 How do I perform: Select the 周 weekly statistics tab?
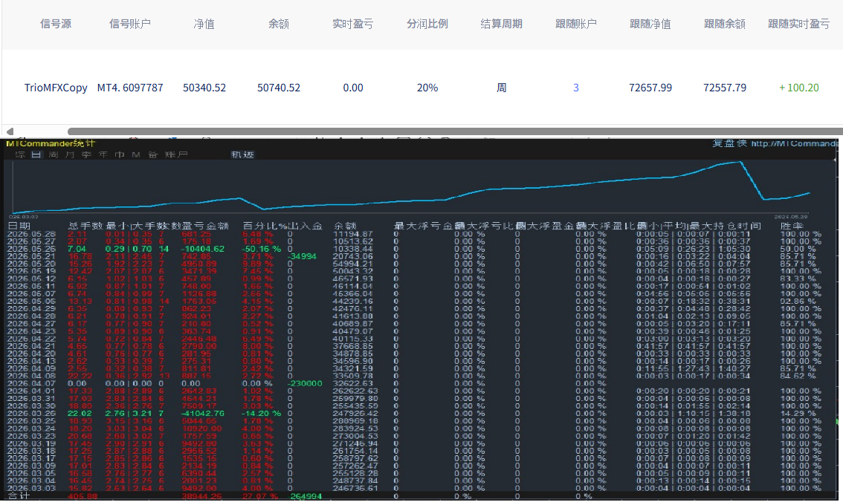click(x=54, y=154)
